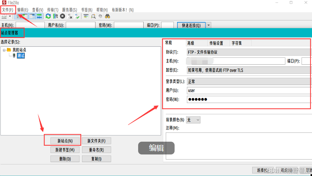Click the 测试 server icon
312x176 pixels.
coord(14,56)
